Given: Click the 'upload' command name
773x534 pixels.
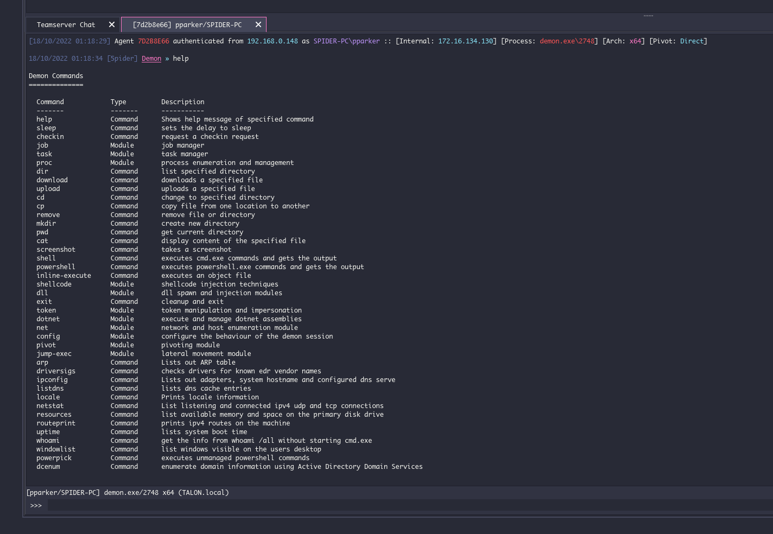Looking at the screenshot, I should [x=48, y=189].
